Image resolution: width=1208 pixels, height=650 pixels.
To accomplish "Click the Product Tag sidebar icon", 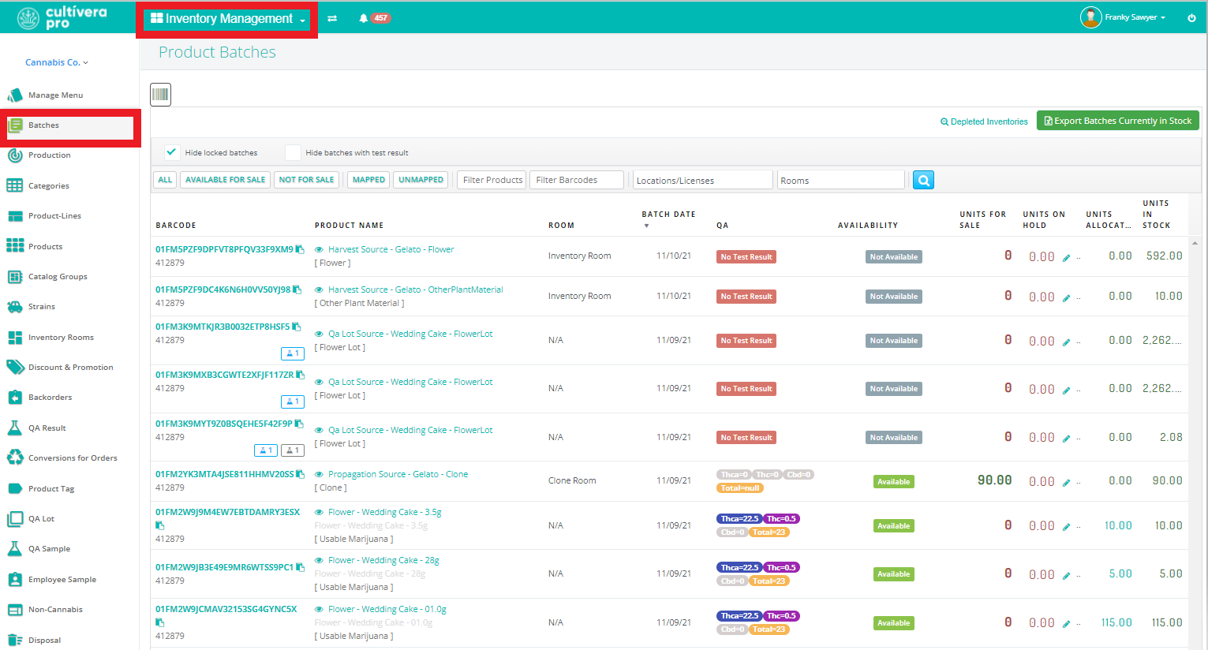I will click(x=14, y=489).
